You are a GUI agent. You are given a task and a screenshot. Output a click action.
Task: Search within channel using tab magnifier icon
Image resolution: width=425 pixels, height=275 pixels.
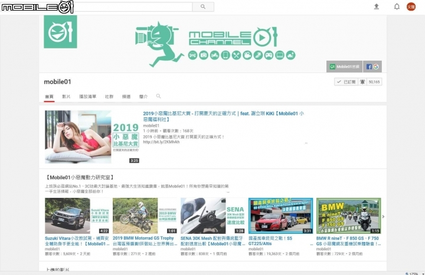click(x=159, y=96)
